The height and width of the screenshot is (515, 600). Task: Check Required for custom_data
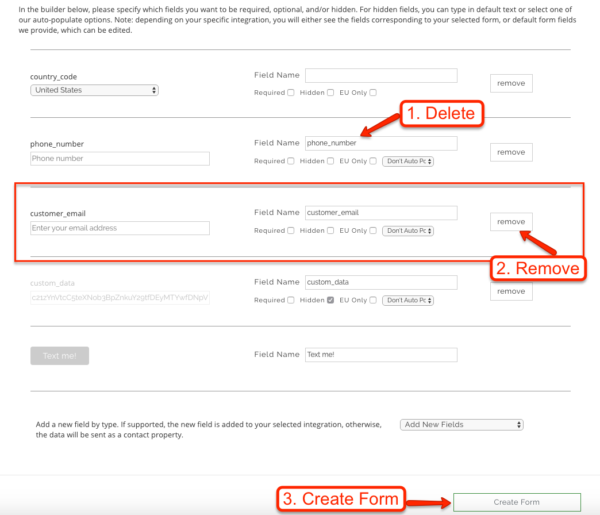(291, 301)
